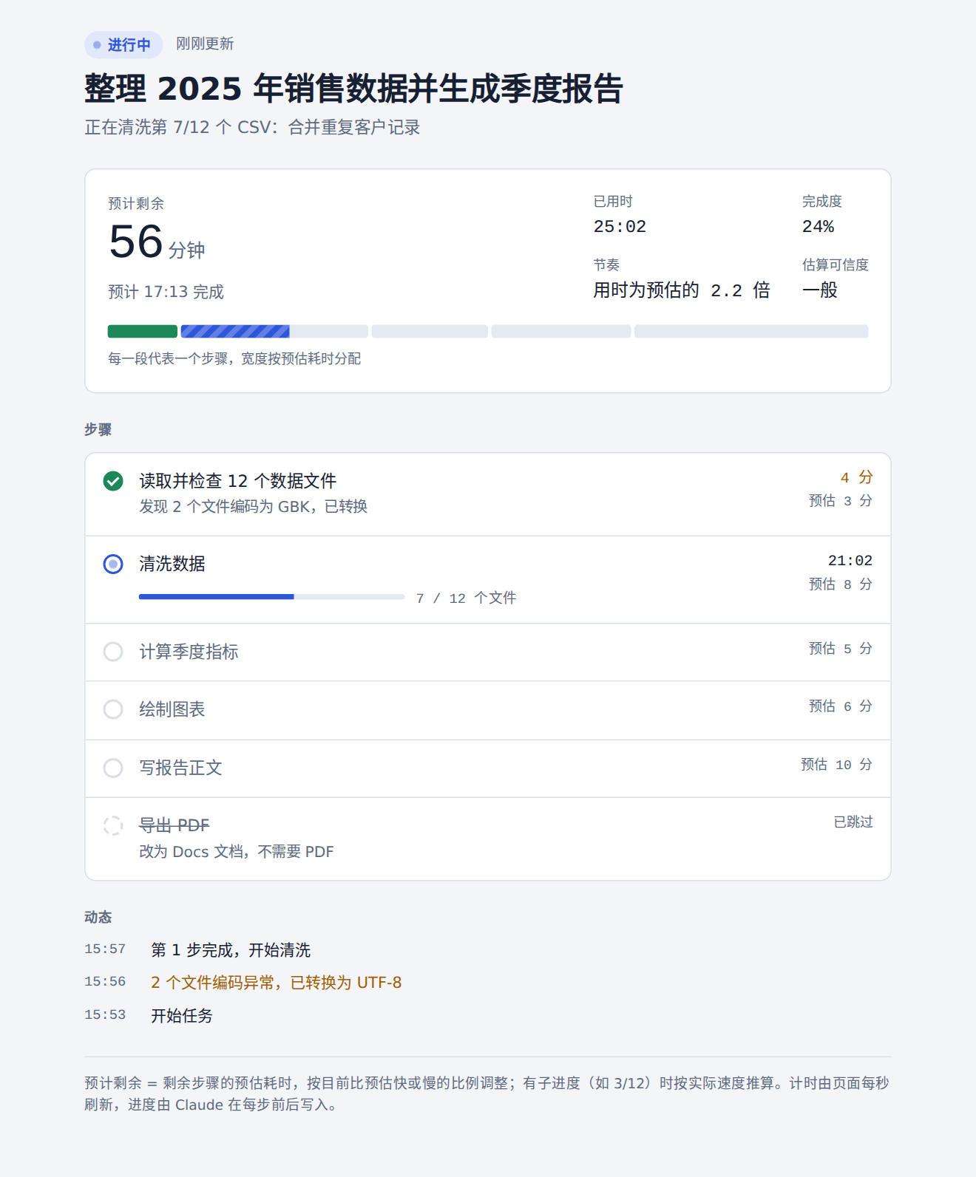Image resolution: width=976 pixels, height=1177 pixels.
Task: Click the 预估 3 分 estimate
Action: [x=841, y=501]
